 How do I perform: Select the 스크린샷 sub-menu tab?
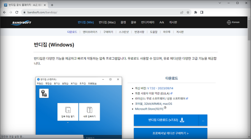click(x=124, y=32)
